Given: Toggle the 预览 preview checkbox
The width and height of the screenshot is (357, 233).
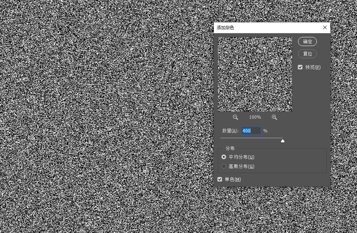Looking at the screenshot, I should click(x=300, y=67).
